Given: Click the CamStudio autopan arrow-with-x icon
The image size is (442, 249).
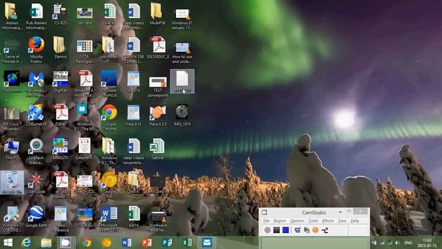Looking at the screenshot, I should tap(325, 230).
